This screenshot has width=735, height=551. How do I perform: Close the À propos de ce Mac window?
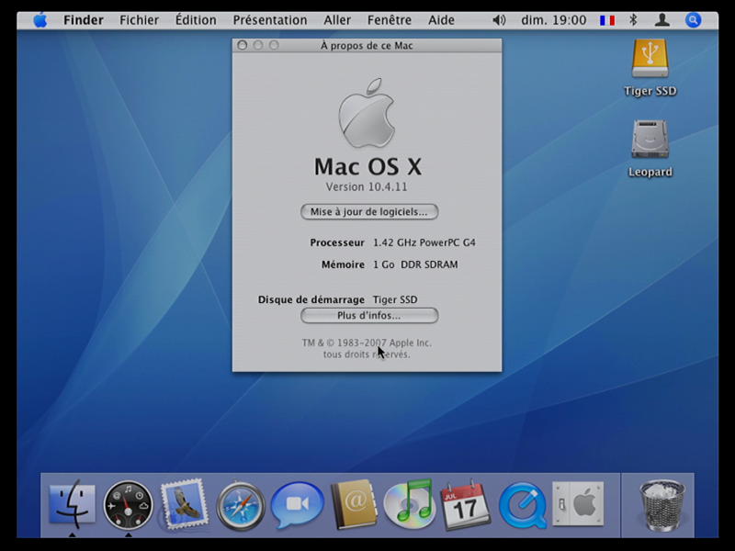point(243,45)
